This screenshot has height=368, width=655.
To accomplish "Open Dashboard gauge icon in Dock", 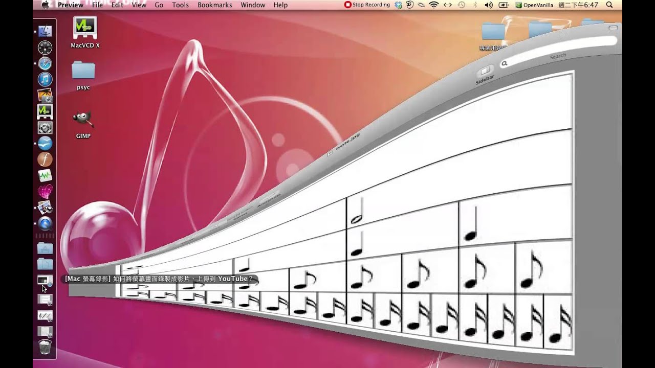I will point(45,48).
